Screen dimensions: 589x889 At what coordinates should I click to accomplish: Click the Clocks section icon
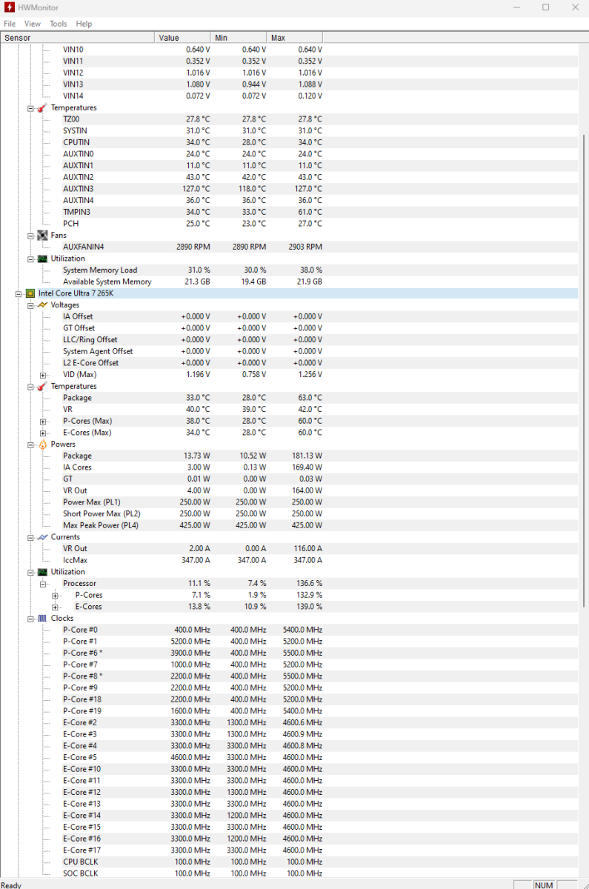[42, 618]
